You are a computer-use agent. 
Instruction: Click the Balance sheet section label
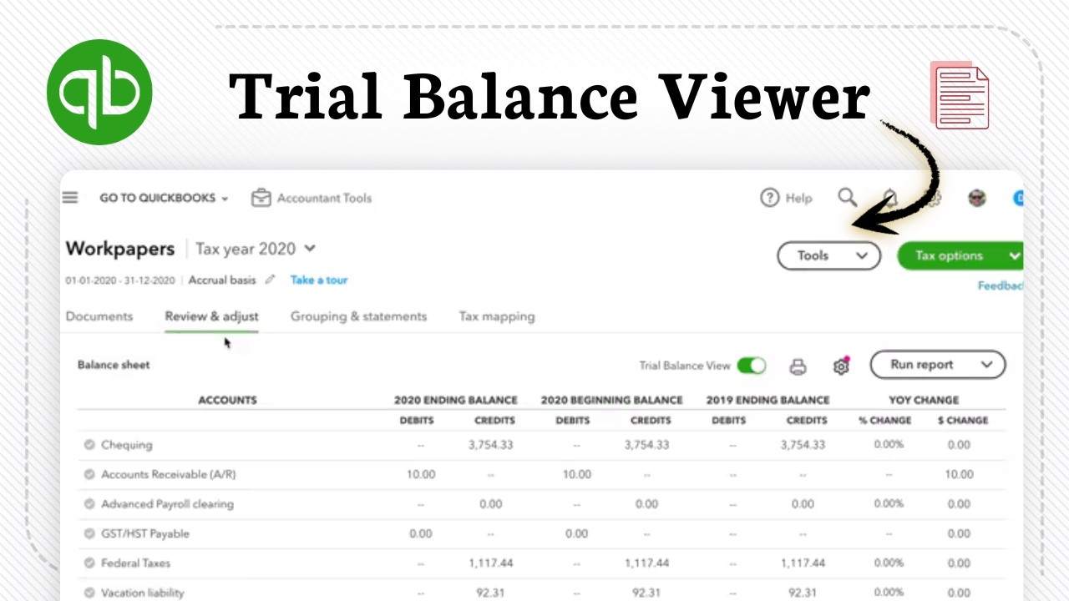coord(114,365)
